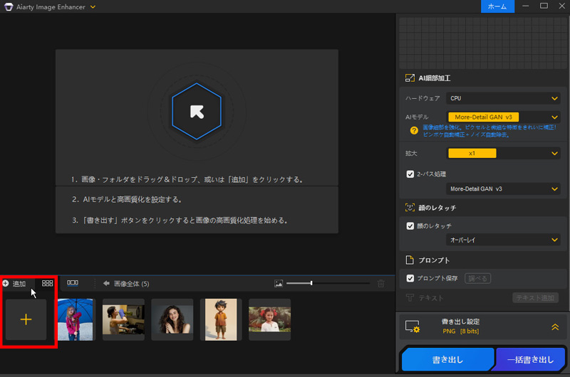
Task: Click the AI model help question mark icon
Action: coord(413,130)
